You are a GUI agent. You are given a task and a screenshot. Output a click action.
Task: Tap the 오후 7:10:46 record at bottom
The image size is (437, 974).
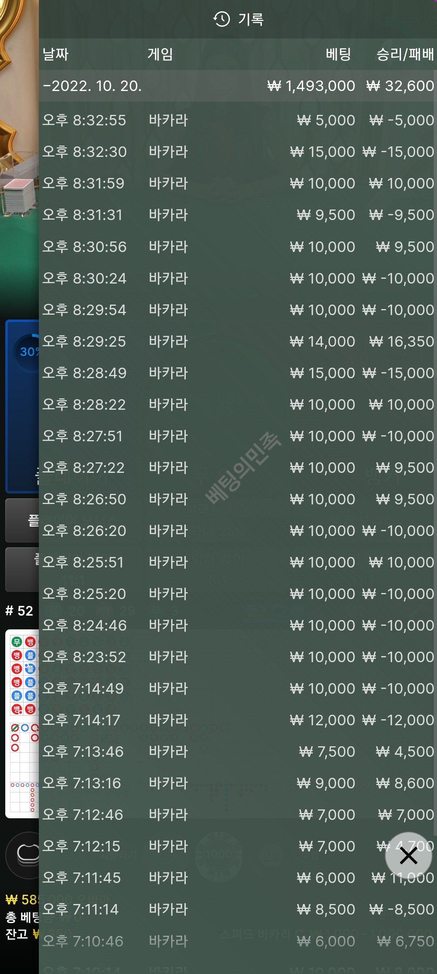(237, 941)
